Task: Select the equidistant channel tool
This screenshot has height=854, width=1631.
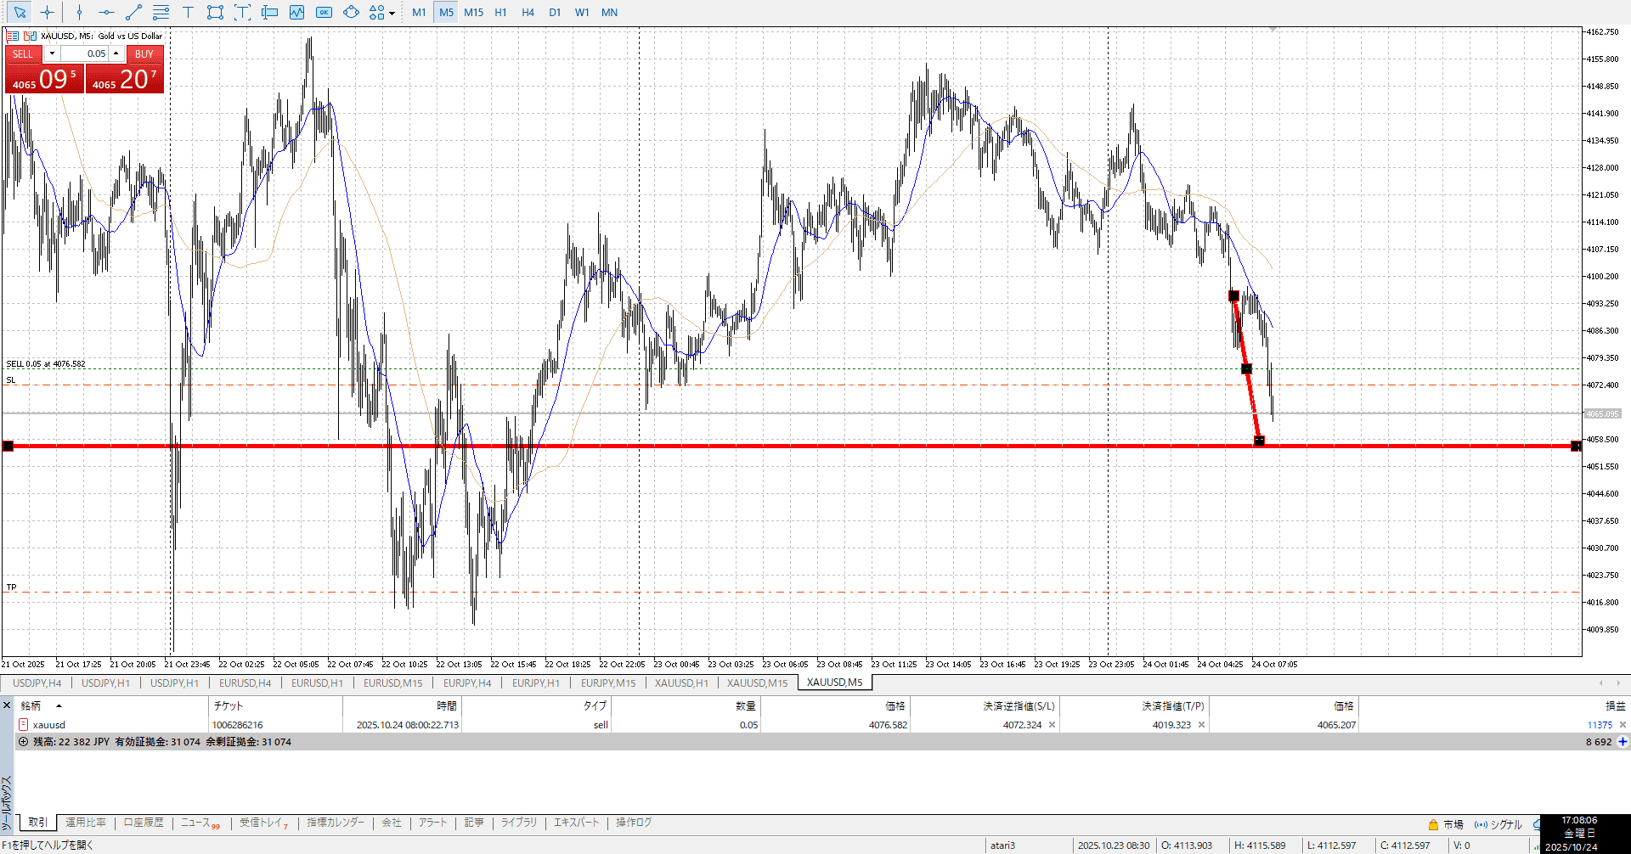Action: [161, 12]
